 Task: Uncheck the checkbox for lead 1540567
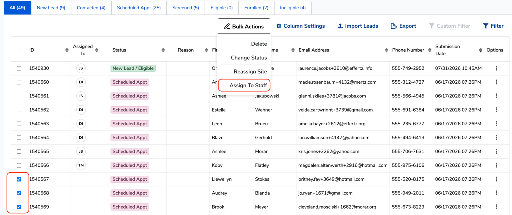(19, 179)
